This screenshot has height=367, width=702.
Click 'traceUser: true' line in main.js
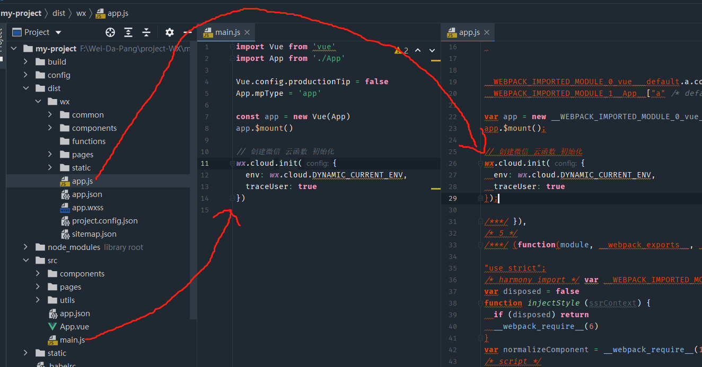point(281,186)
